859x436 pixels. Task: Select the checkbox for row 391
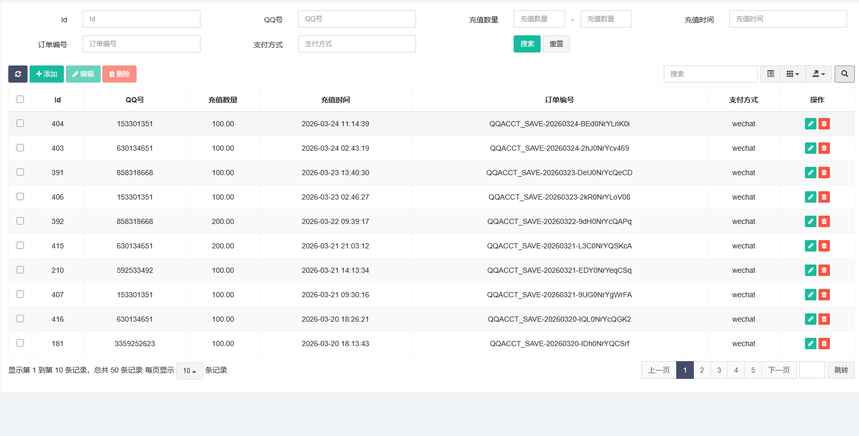click(x=20, y=172)
